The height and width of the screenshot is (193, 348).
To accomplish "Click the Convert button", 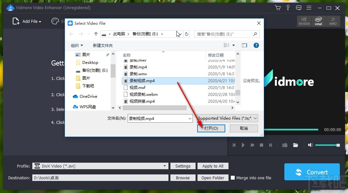I will pos(312,172).
